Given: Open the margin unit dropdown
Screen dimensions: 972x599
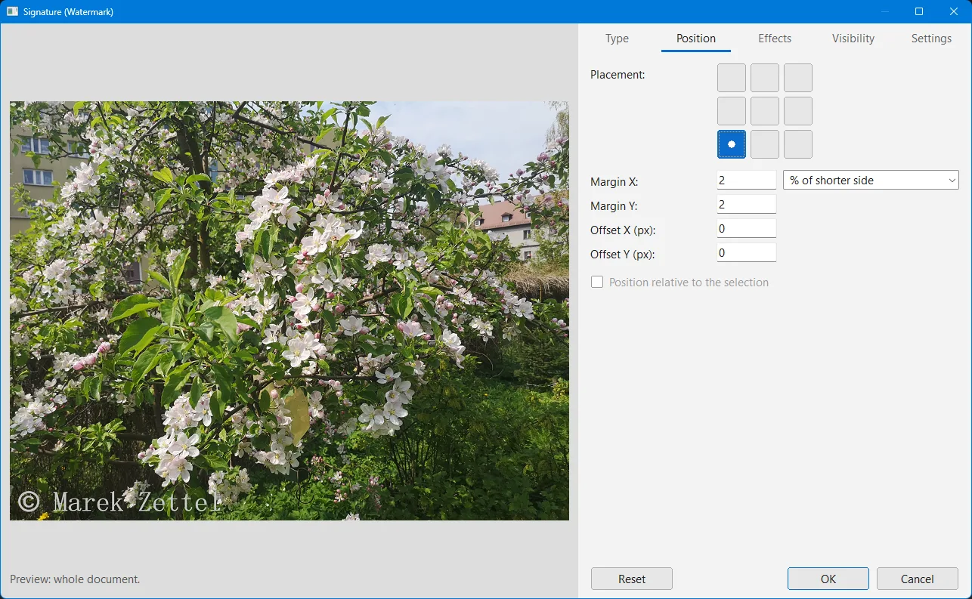Looking at the screenshot, I should [x=871, y=181].
